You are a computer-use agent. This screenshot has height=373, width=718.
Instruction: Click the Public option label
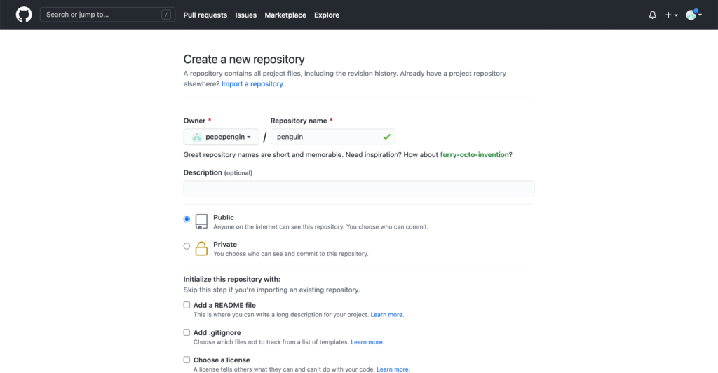(224, 217)
